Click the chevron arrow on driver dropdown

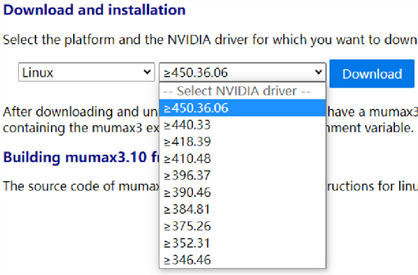(x=318, y=72)
